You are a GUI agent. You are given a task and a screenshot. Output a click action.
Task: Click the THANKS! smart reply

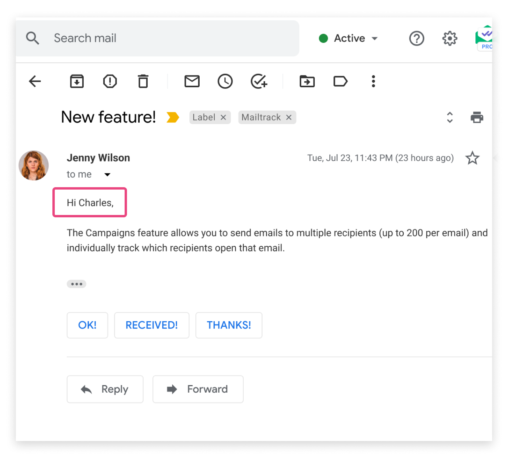(x=229, y=325)
